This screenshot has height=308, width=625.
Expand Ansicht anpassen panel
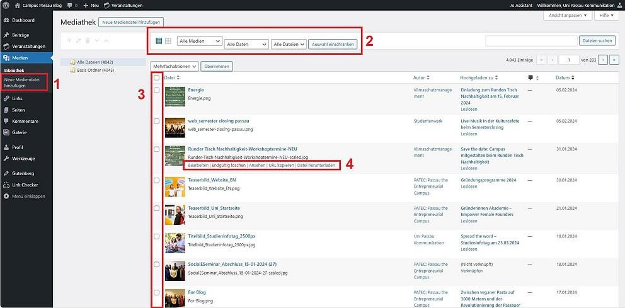click(568, 16)
